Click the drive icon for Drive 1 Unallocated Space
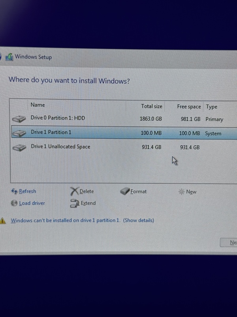 (x=19, y=148)
